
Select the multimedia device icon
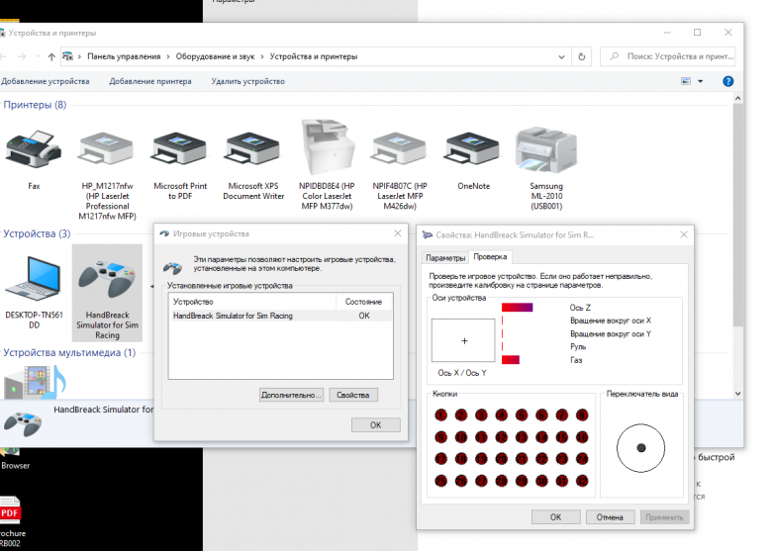click(35, 382)
